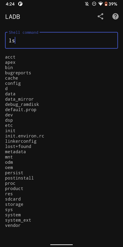Tap the 'sdcard' directory line
Screen dimensions: 123x247
tap(13, 199)
